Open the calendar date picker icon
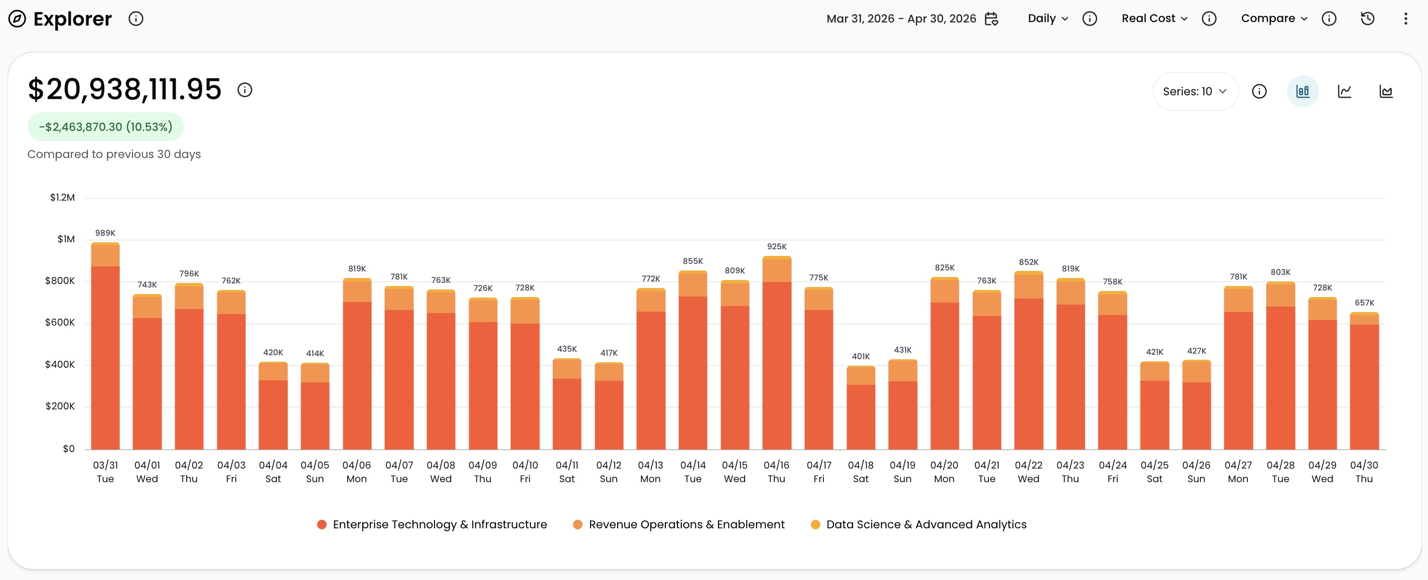This screenshot has width=1428, height=580. click(991, 19)
